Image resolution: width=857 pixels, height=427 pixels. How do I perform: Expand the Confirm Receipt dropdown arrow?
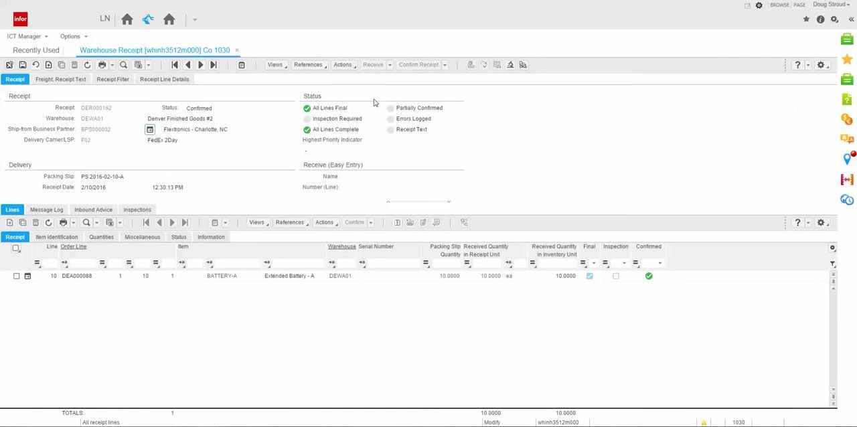pos(445,65)
